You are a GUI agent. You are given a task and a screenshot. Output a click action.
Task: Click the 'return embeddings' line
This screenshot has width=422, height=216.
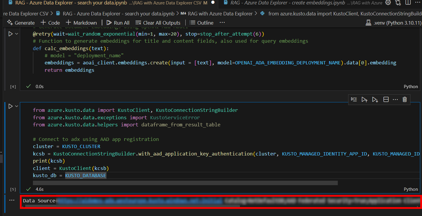tap(69, 70)
